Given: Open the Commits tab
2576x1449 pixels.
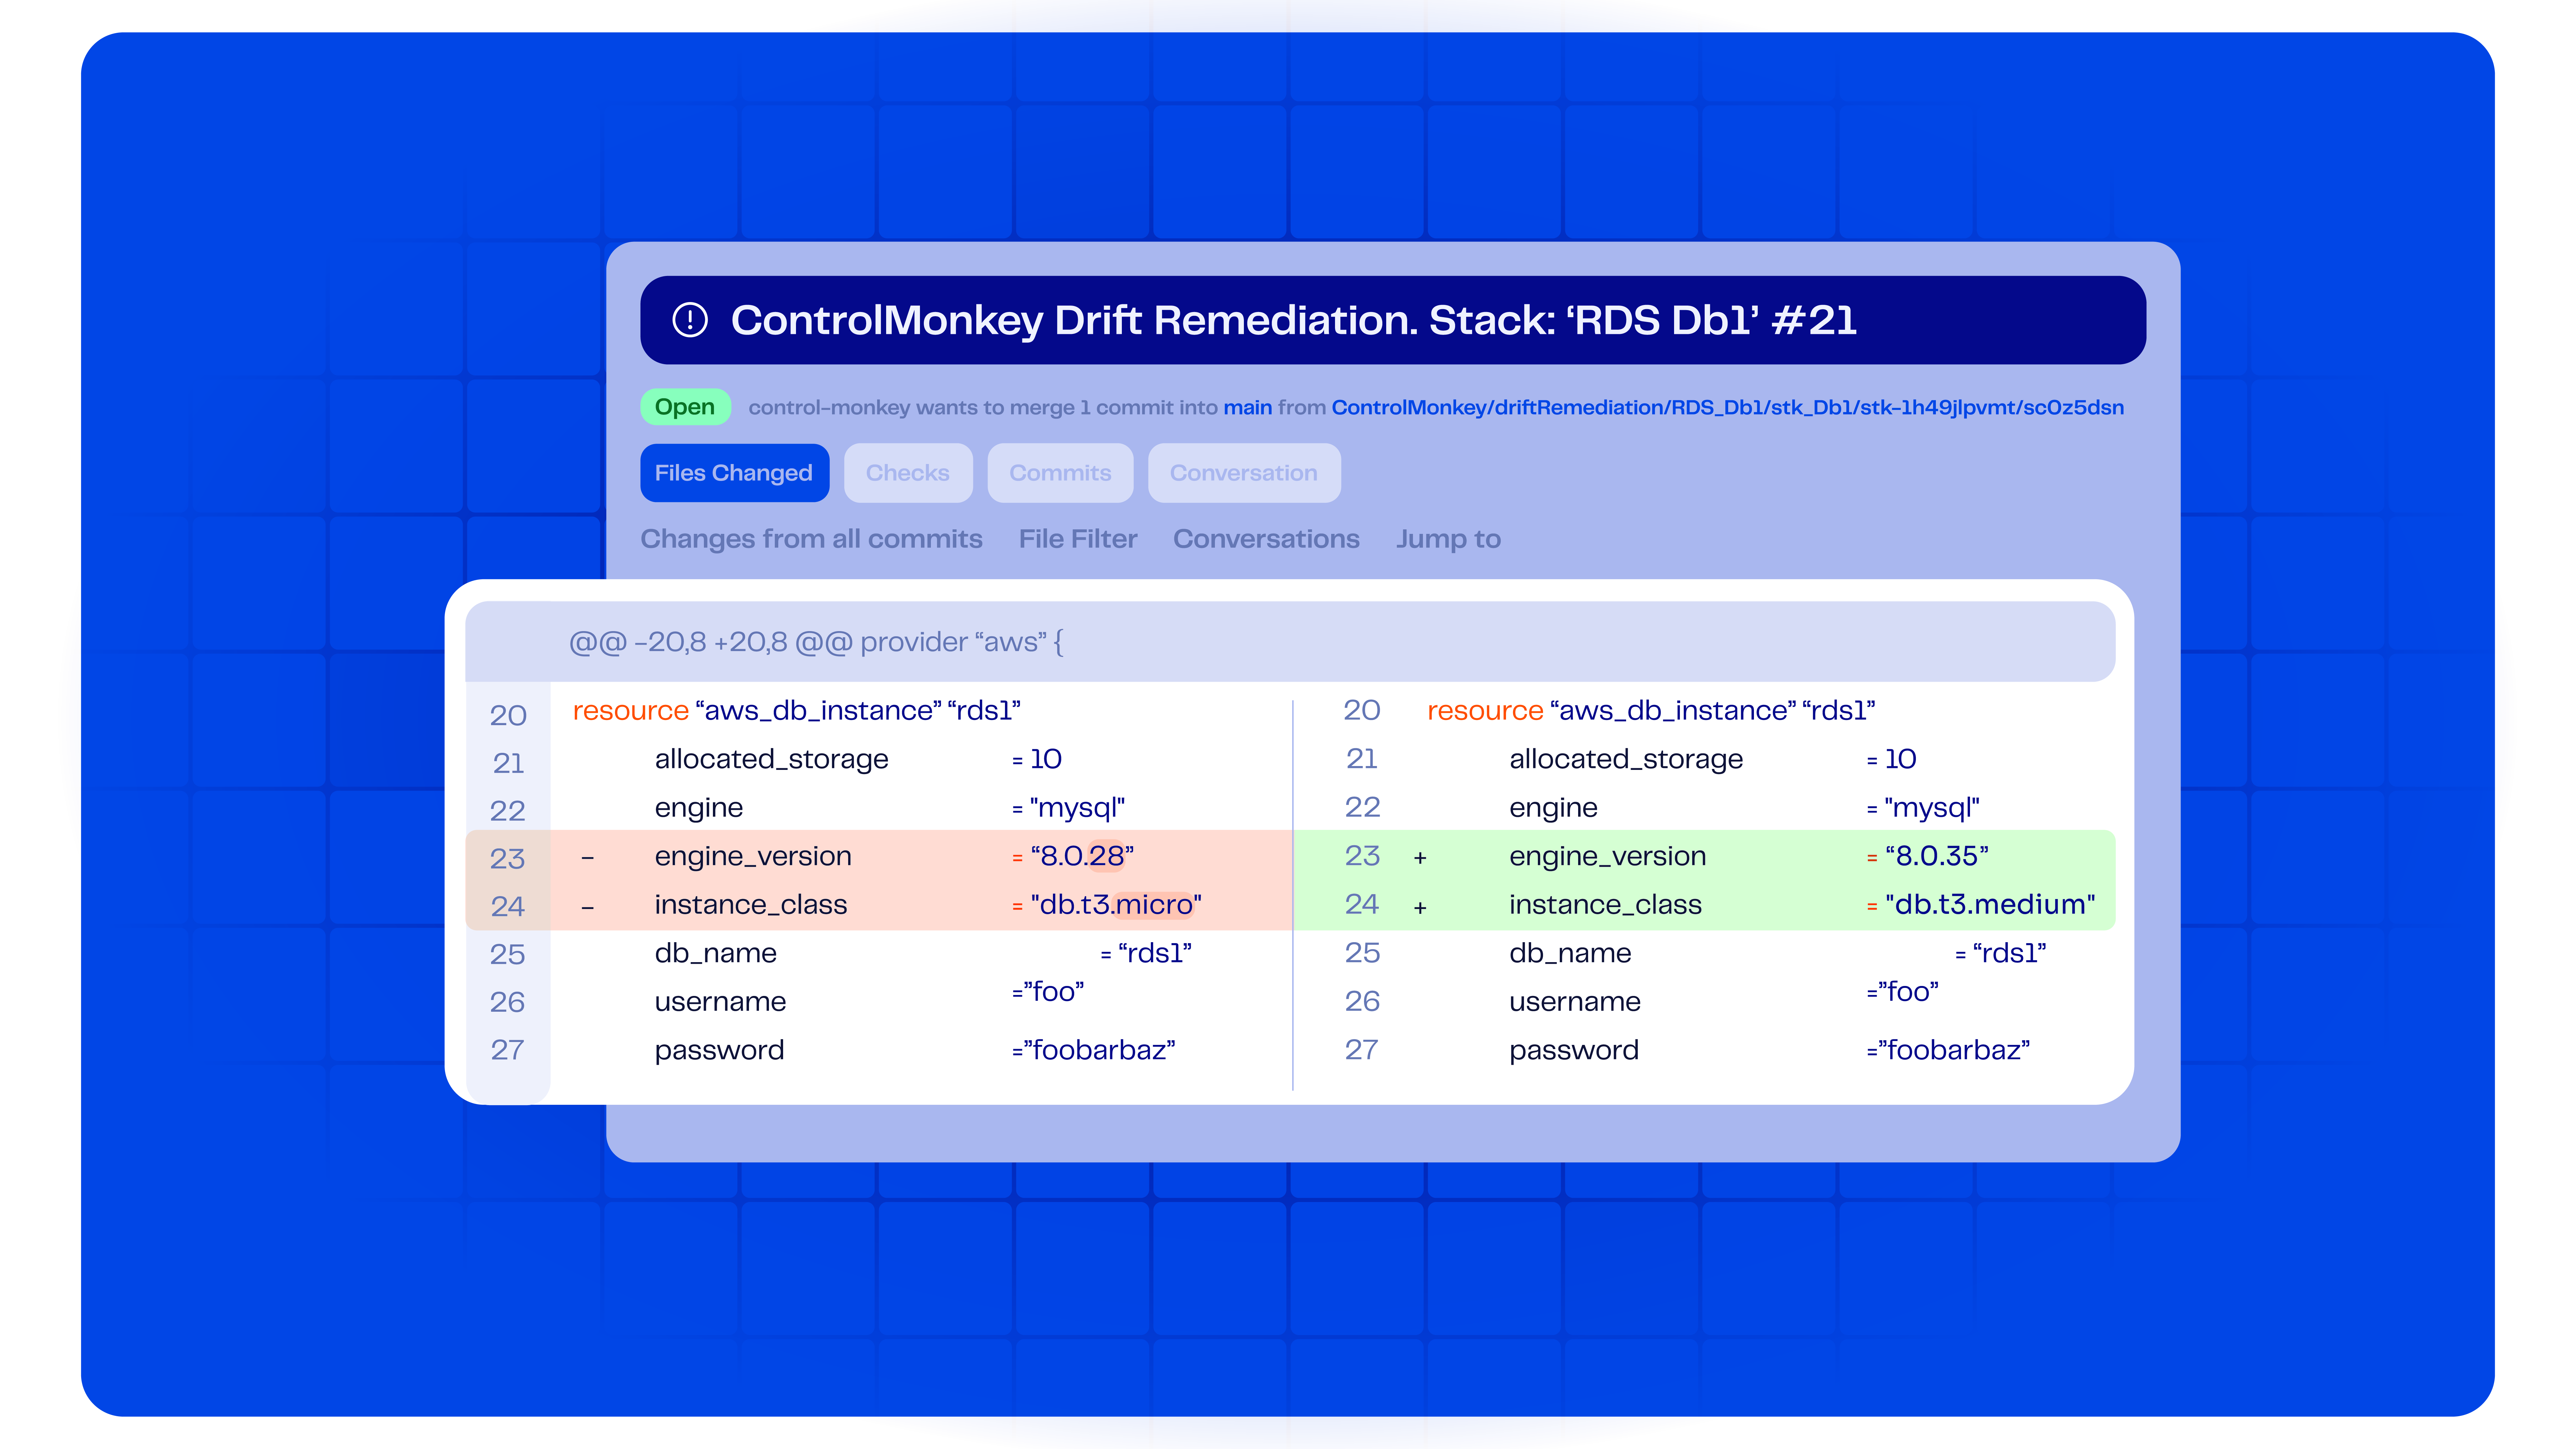Looking at the screenshot, I should pyautogui.click(x=1060, y=472).
